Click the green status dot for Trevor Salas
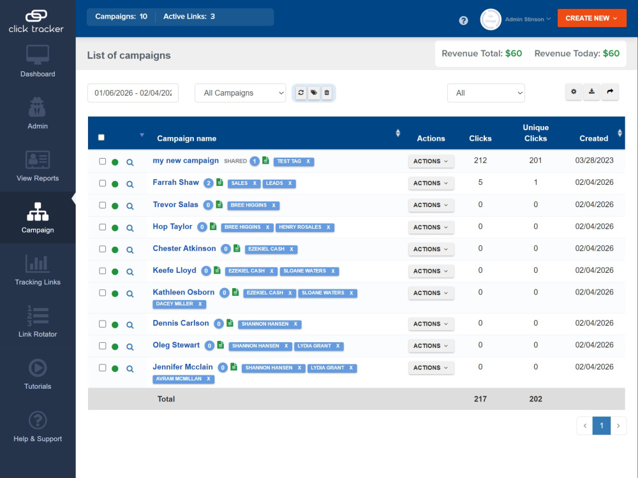 click(115, 206)
